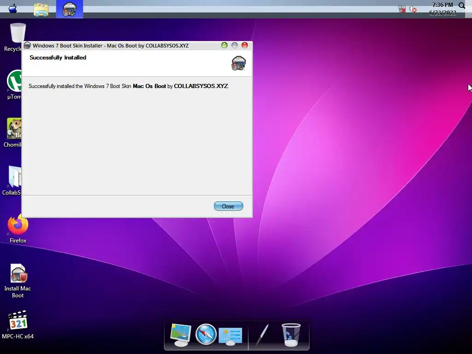This screenshot has width=472, height=354.
Task: Select the CollabSysOS folder desktop icon
Action: [x=12, y=181]
